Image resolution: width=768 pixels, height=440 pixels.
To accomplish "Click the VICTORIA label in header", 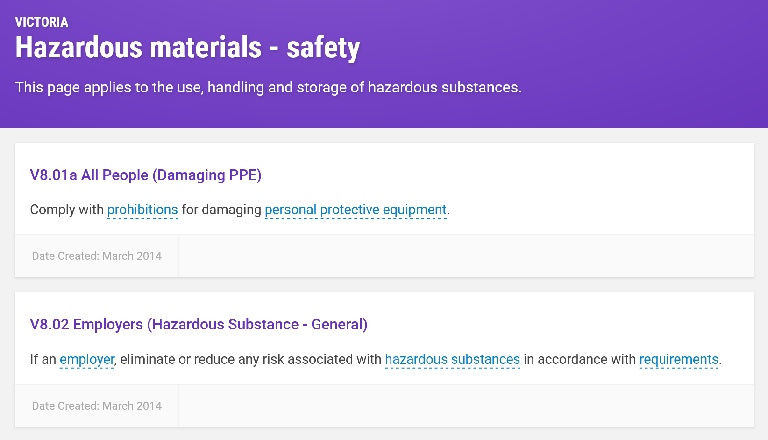I will click(x=42, y=22).
